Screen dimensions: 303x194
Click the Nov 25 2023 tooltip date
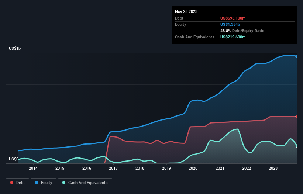tap(186, 11)
